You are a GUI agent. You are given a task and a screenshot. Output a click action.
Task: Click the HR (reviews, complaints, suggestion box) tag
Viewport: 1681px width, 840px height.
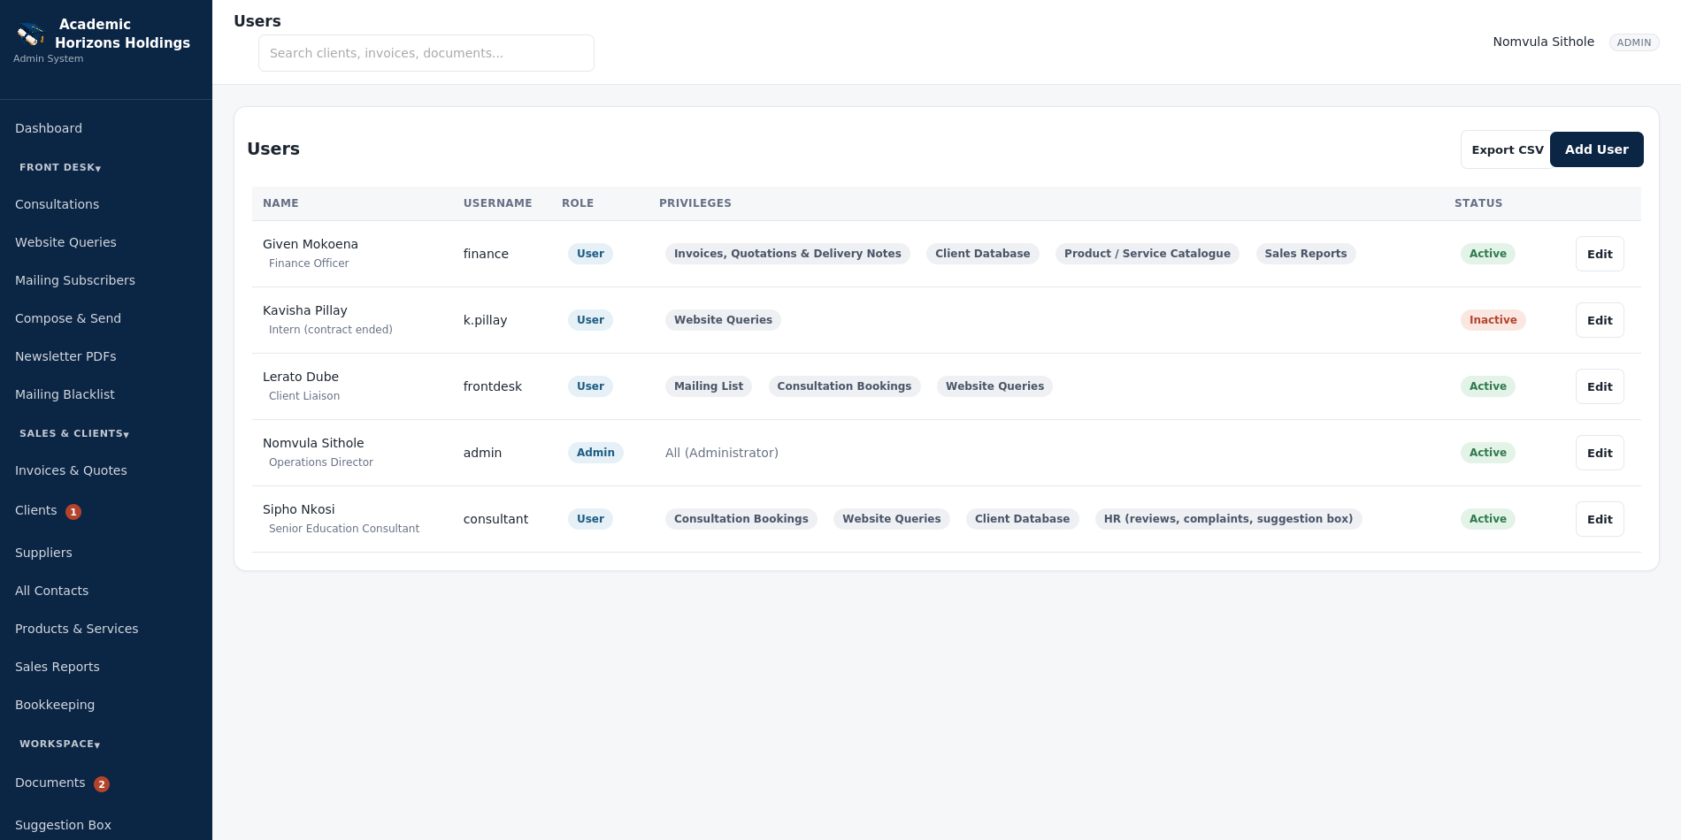tap(1228, 519)
